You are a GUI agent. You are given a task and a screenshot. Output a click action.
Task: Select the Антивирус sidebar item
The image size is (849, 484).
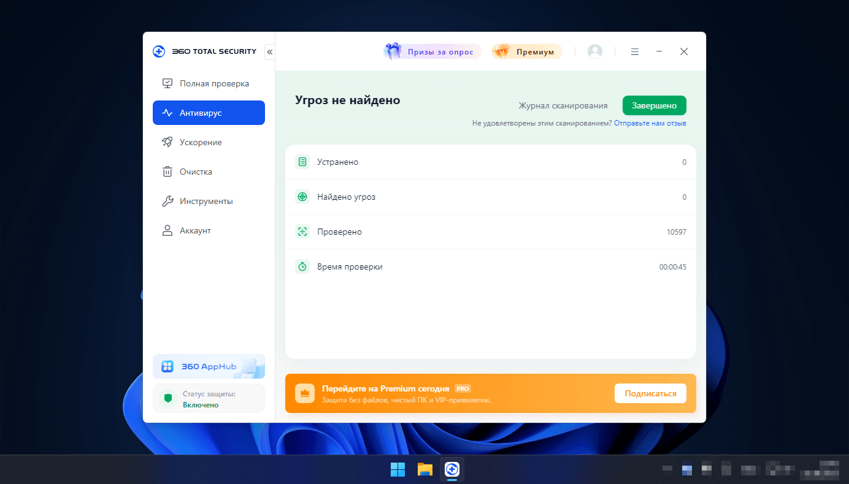[x=209, y=113]
